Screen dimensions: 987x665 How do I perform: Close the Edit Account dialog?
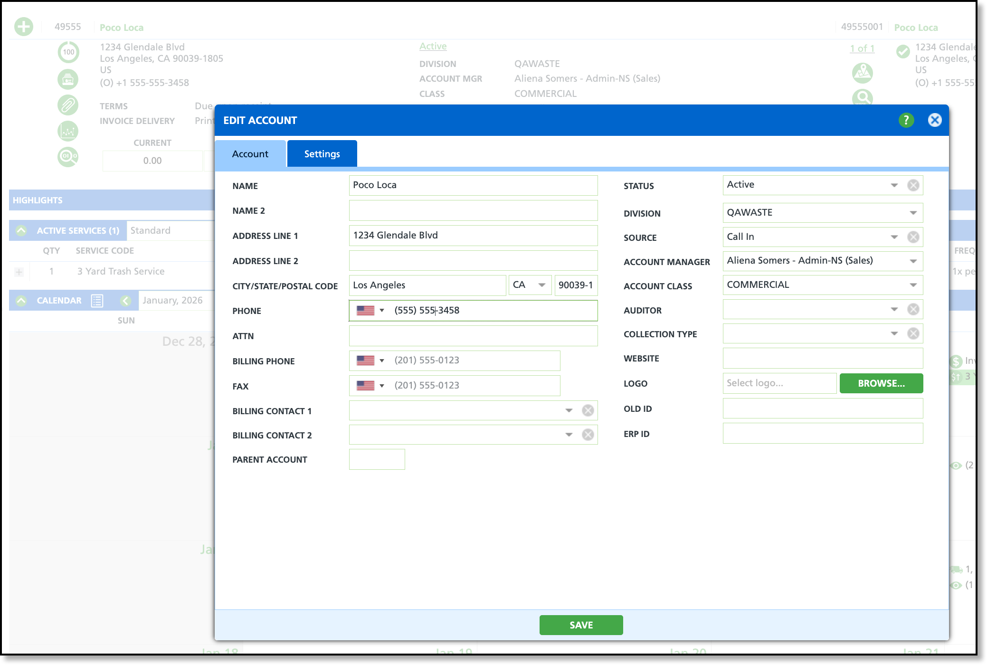point(934,120)
